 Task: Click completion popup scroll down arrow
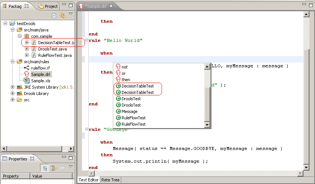pos(207,125)
